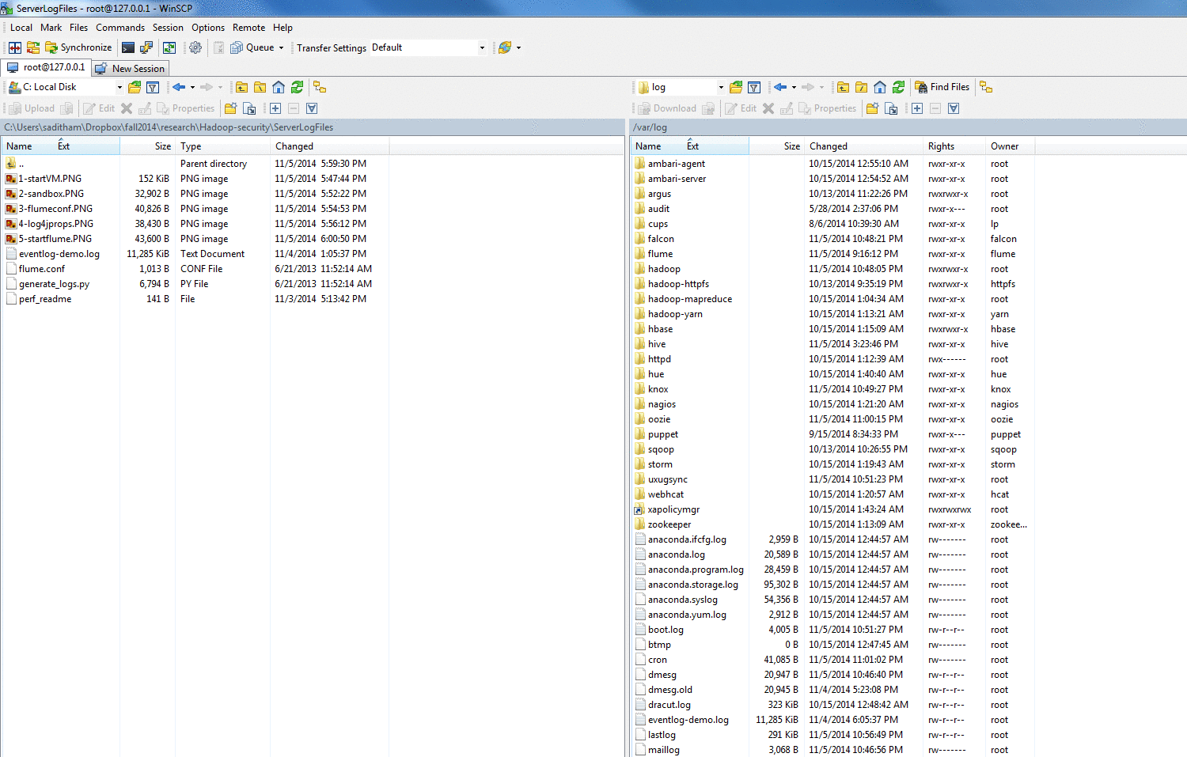The image size is (1187, 757).
Task: Go back in local panel history
Action: click(x=179, y=87)
